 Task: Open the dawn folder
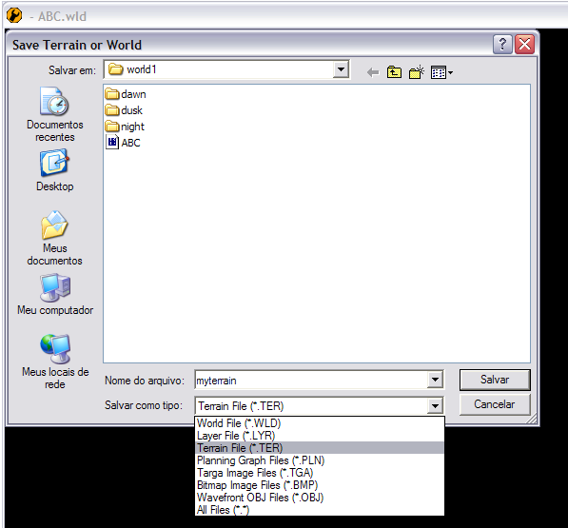point(126,94)
